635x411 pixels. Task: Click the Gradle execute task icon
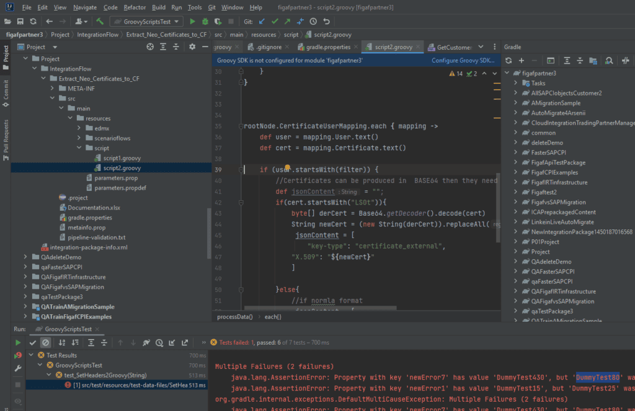coord(551,61)
